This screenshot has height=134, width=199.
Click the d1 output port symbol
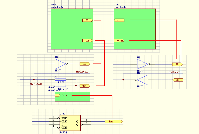point(177,64)
